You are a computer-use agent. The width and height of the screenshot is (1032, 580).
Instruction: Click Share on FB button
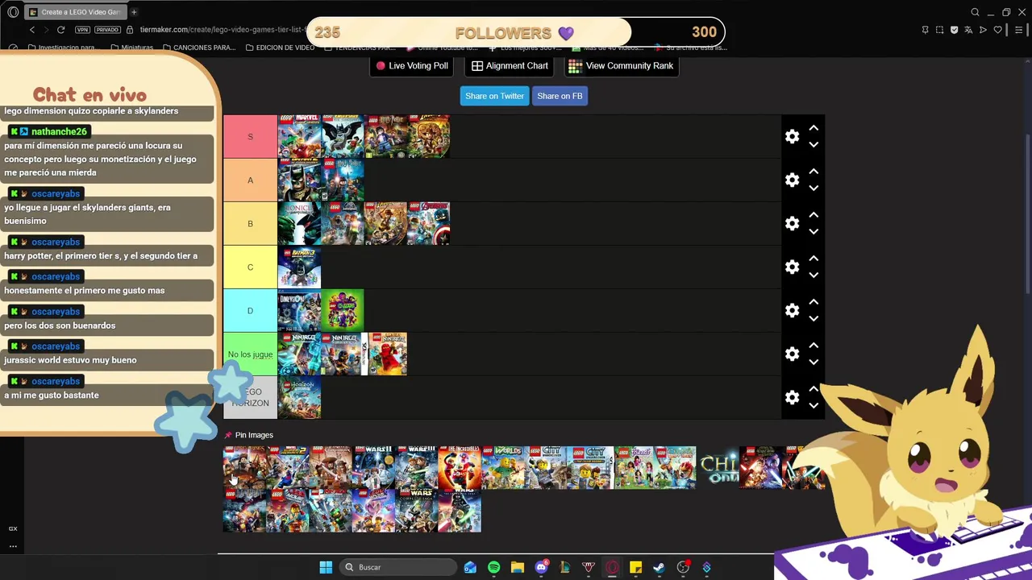(560, 96)
